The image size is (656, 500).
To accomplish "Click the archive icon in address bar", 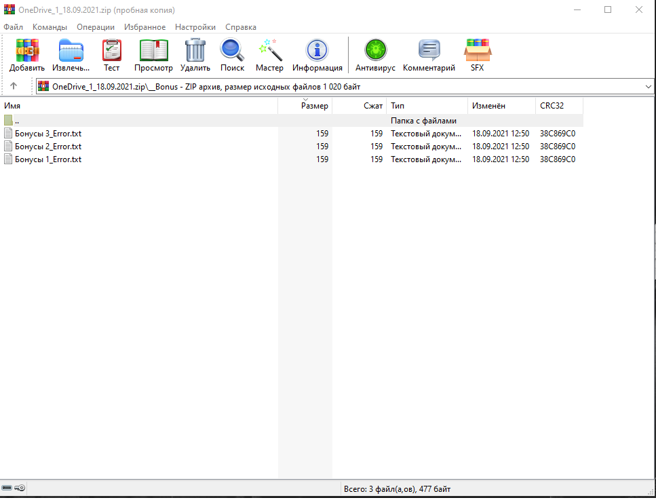I will pyautogui.click(x=43, y=87).
